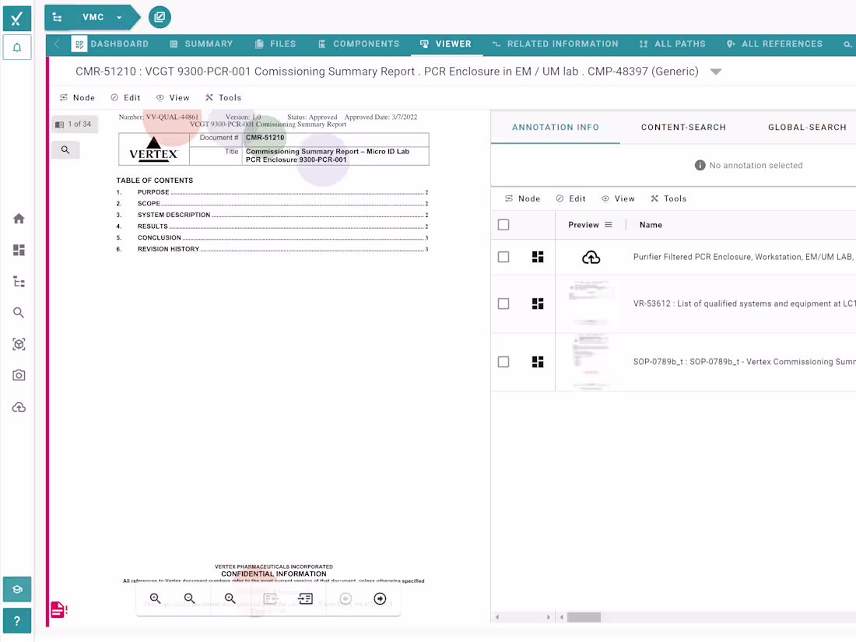
Task: Click the page indicator 1 of 34
Action: [x=74, y=125]
